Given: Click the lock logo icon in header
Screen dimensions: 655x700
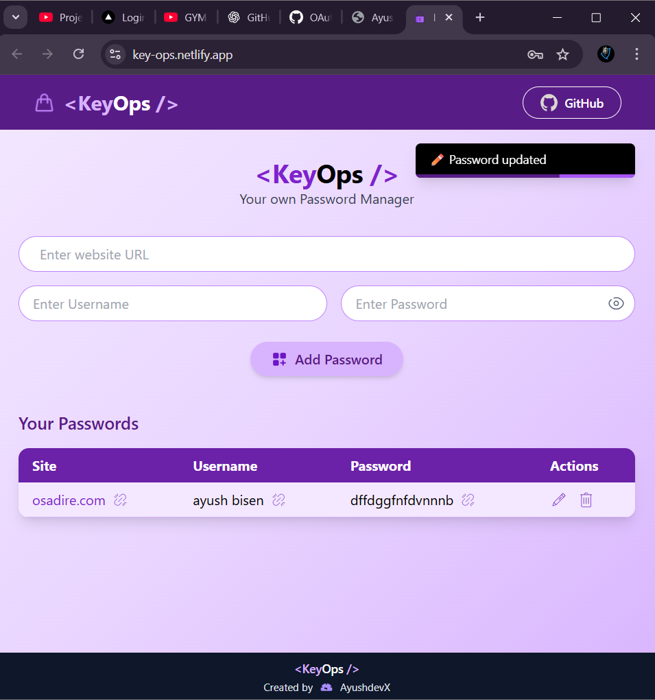Looking at the screenshot, I should pos(44,104).
